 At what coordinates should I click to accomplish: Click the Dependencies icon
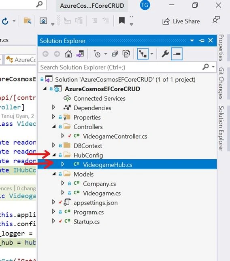(67, 108)
